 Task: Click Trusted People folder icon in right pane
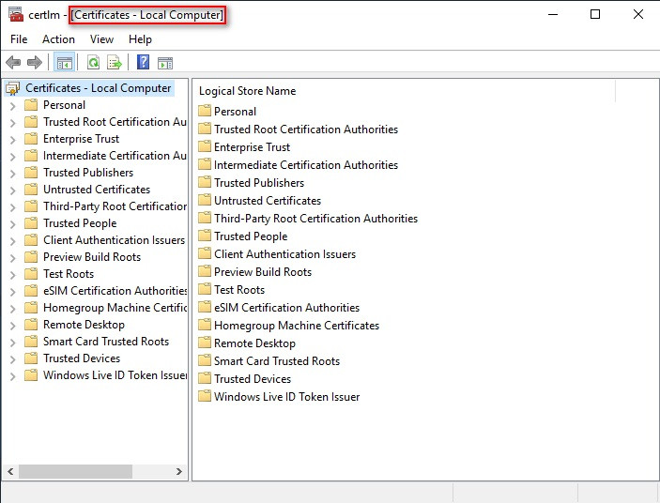205,236
